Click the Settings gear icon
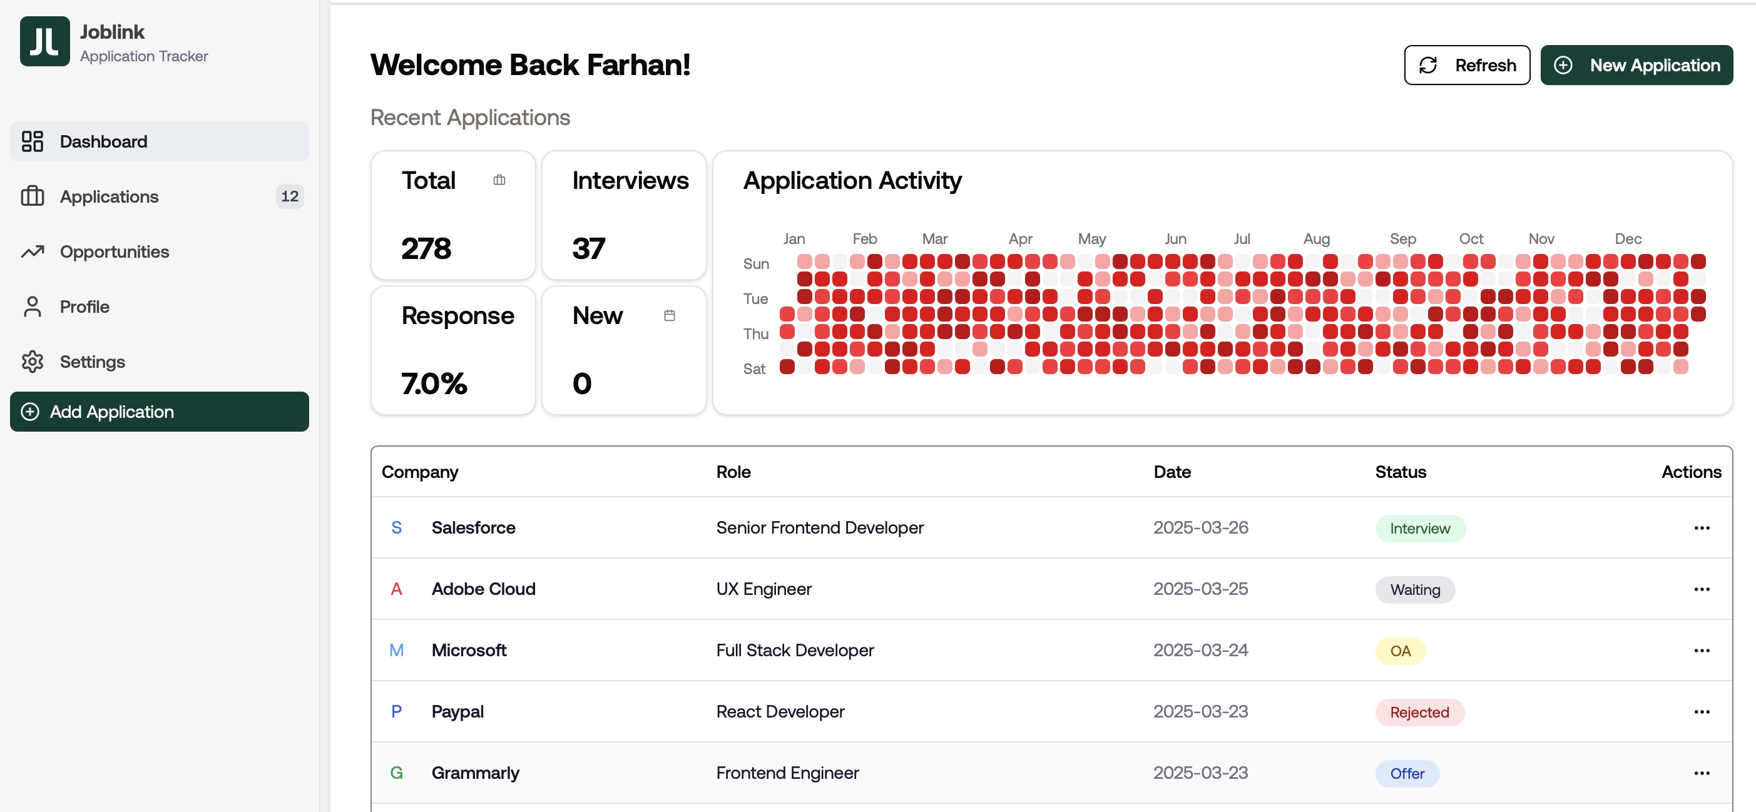The height and width of the screenshot is (812, 1756). pos(32,362)
